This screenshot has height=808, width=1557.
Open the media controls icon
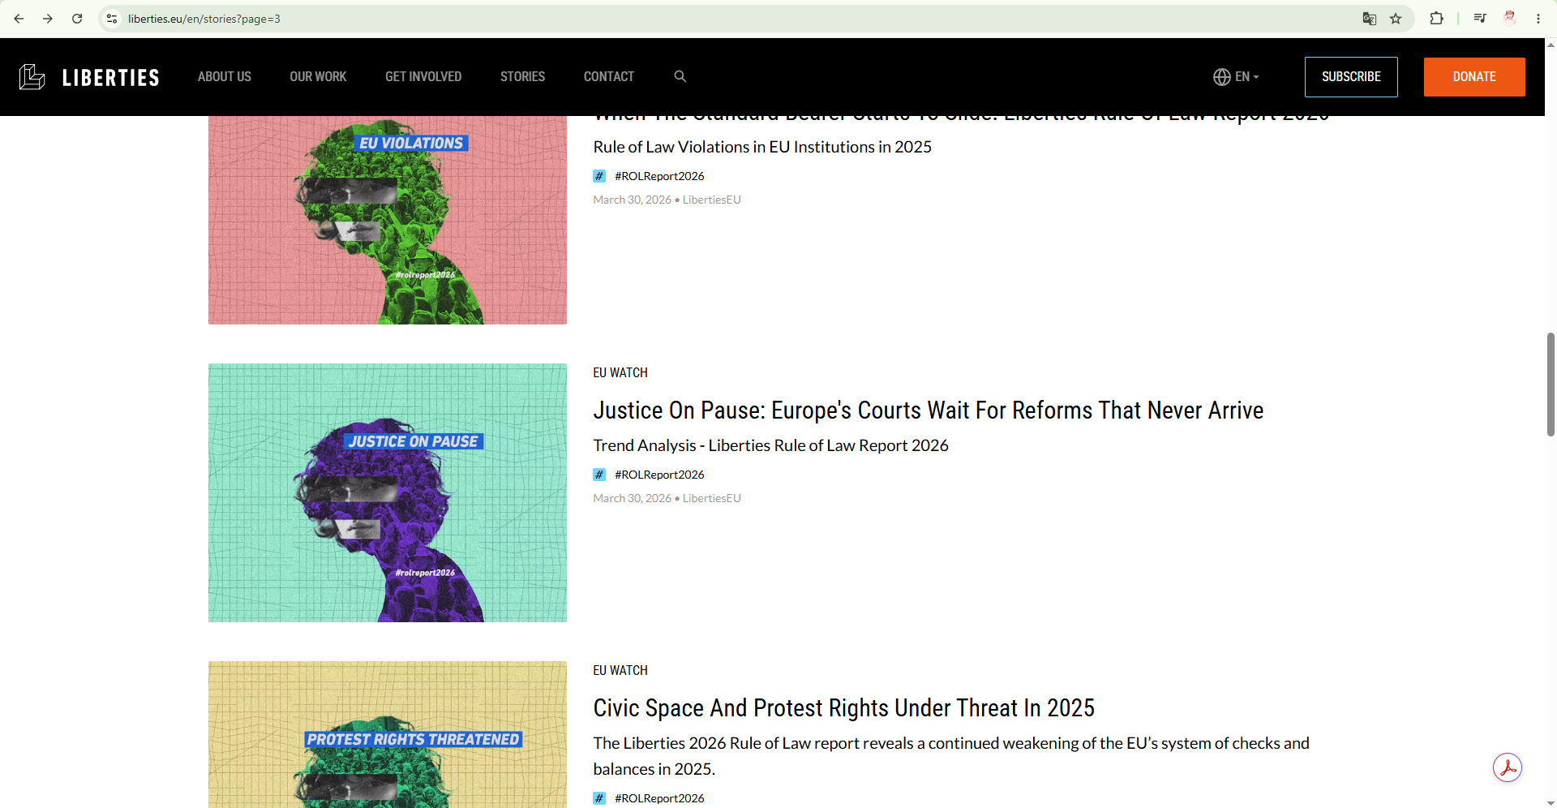[x=1480, y=19]
